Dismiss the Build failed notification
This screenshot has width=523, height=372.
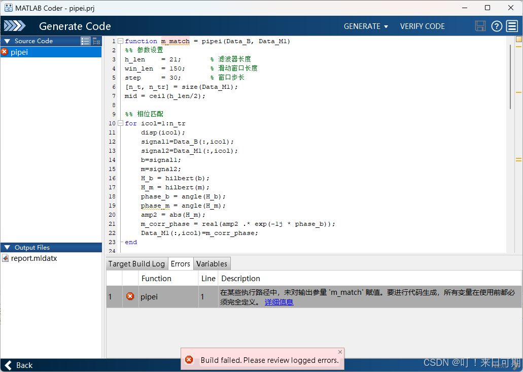click(340, 352)
